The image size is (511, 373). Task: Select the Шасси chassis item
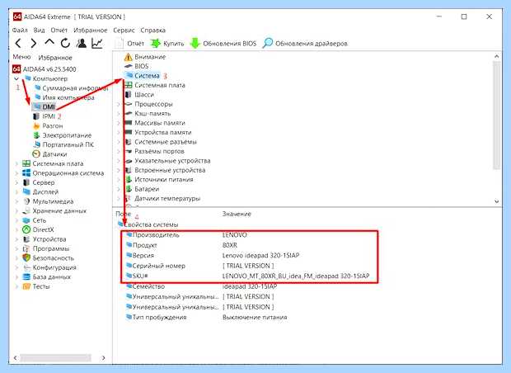pyautogui.click(x=139, y=95)
